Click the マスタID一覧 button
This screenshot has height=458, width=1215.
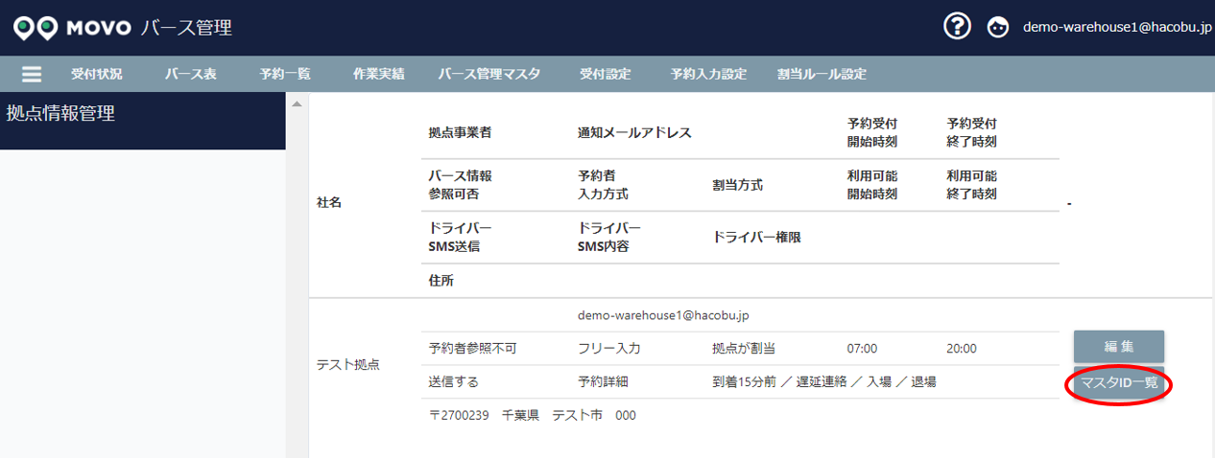[1119, 383]
